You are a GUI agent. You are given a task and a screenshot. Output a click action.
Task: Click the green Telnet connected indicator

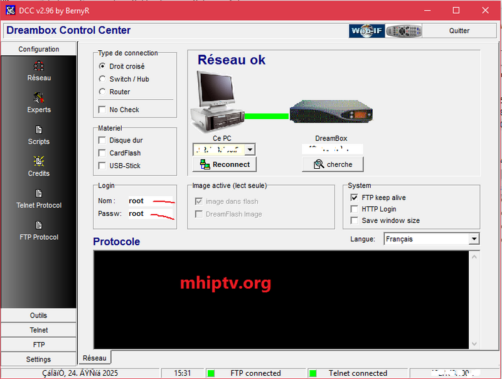[x=313, y=373]
